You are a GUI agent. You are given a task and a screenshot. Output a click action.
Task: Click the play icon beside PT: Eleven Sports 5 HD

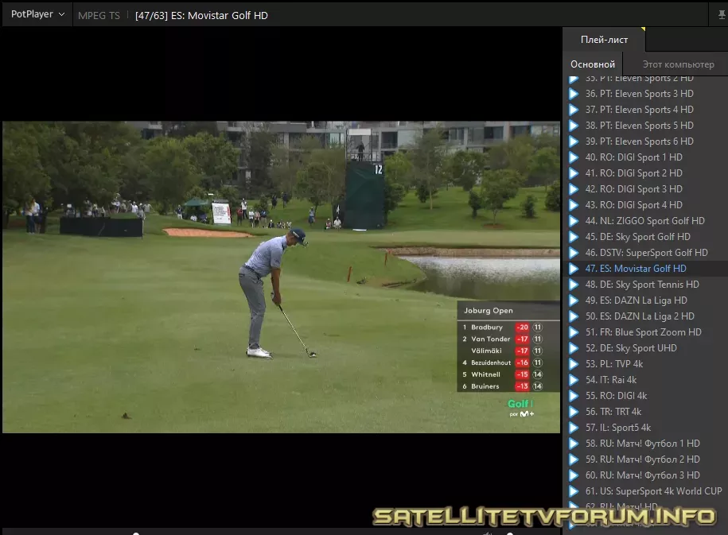(574, 126)
